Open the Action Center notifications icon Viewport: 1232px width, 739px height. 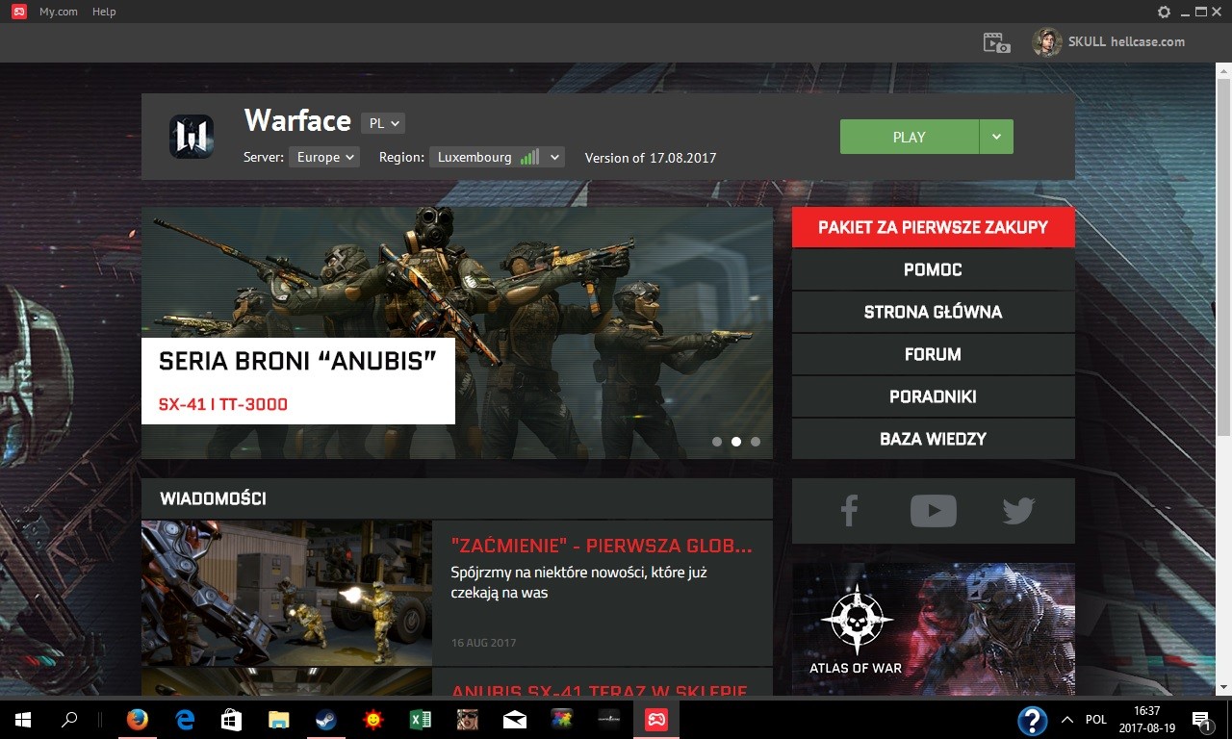tap(1202, 719)
